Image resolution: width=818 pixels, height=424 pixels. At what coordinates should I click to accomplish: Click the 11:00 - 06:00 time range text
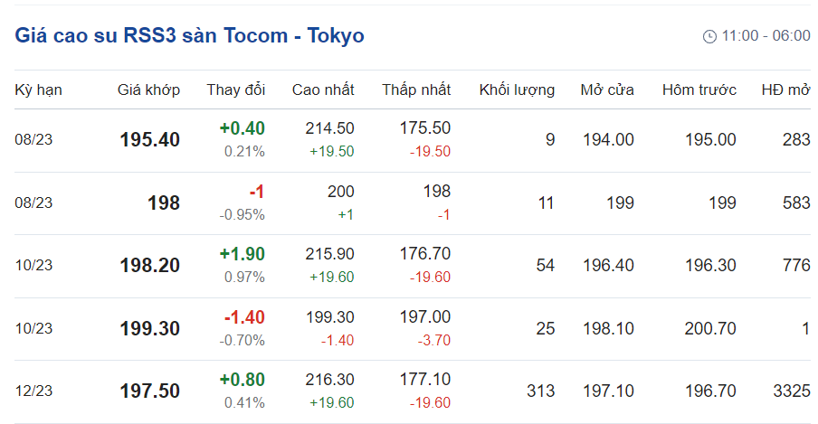pyautogui.click(x=766, y=36)
